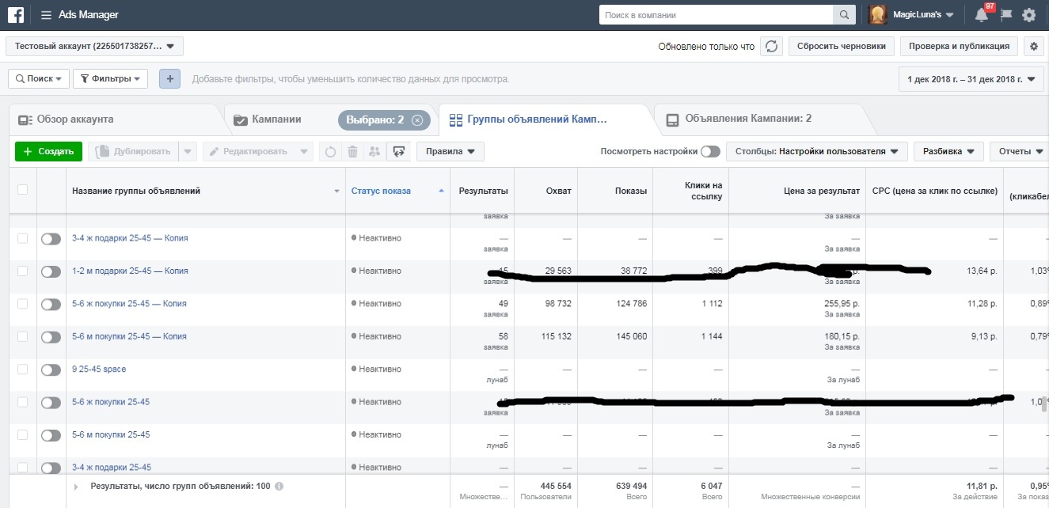Check the box for '3-4 ж подарки 25-45 — Копия'
This screenshot has width=1049, height=523.
click(22, 238)
